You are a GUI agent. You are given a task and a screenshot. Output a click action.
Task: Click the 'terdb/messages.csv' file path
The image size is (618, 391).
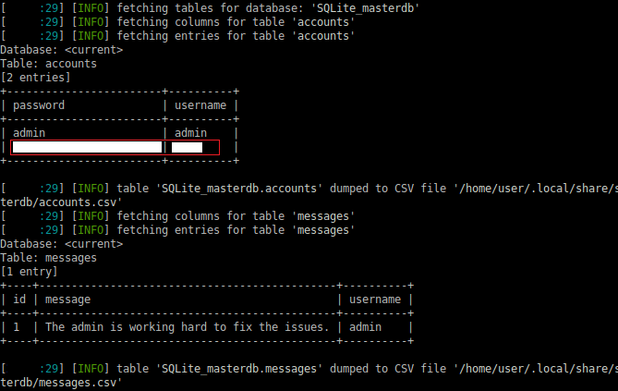point(61,383)
